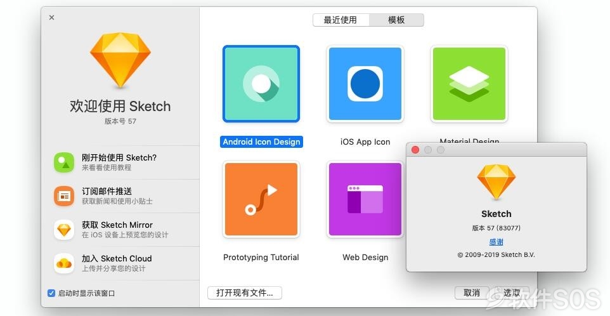
Task: Click 来看看使用教程 subtitle
Action: coord(106,168)
